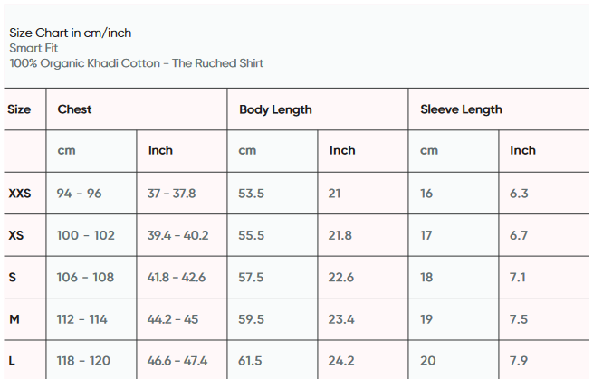The image size is (593, 379).
Task: Click the "Size Chart in cm/inch" heading
Action: click(70, 33)
